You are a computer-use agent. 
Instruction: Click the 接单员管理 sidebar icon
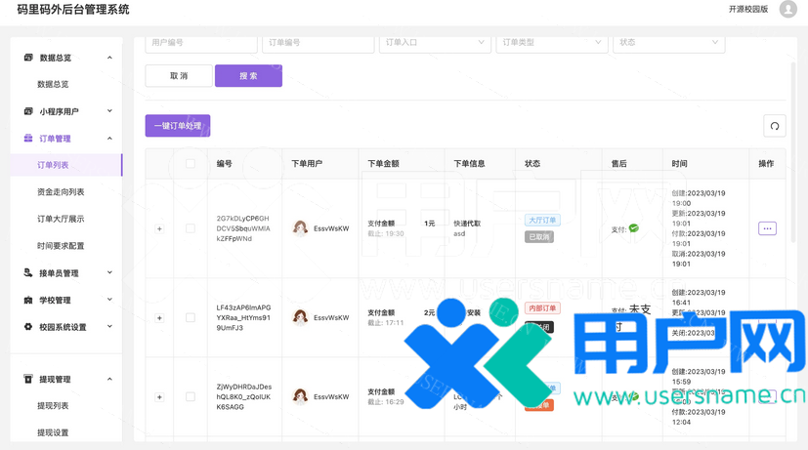pos(28,273)
